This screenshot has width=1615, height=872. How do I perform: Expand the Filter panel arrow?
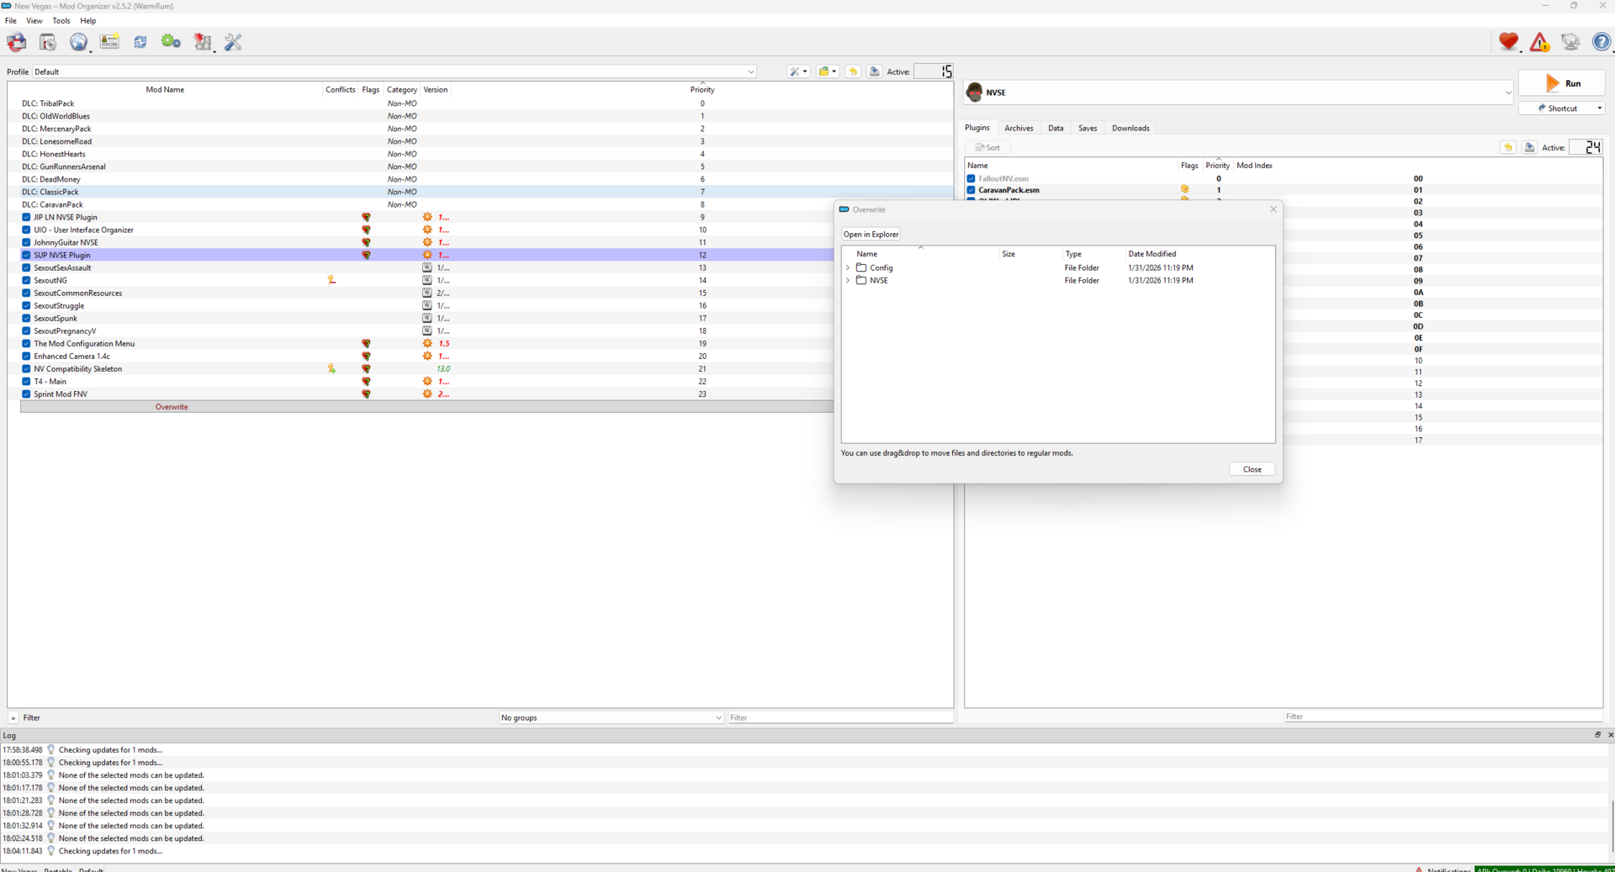(x=13, y=717)
